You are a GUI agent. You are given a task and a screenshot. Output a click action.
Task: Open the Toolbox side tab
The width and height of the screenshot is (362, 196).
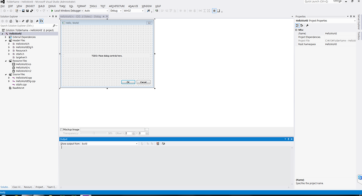pyautogui.click(x=359, y=36)
